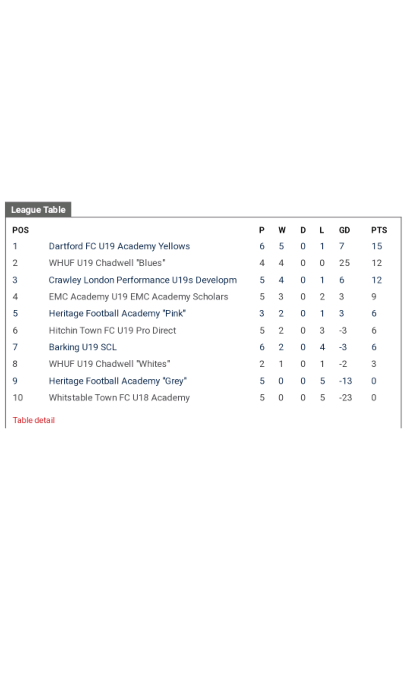Screen dimensions: 410x699
Task: Select WHUF U19 Chadwell "Whites" row
Action: (x=109, y=364)
